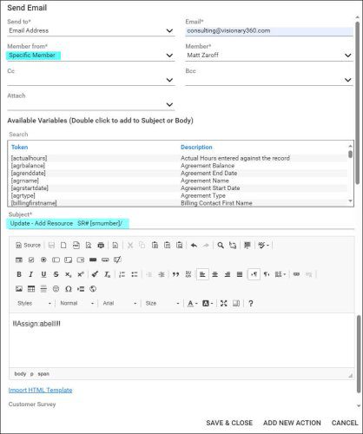Click the Remove Format icon
Screen dimensions: 363x434
point(107,274)
